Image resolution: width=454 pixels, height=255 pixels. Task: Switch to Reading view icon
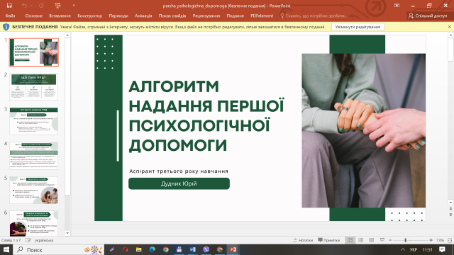click(371, 240)
